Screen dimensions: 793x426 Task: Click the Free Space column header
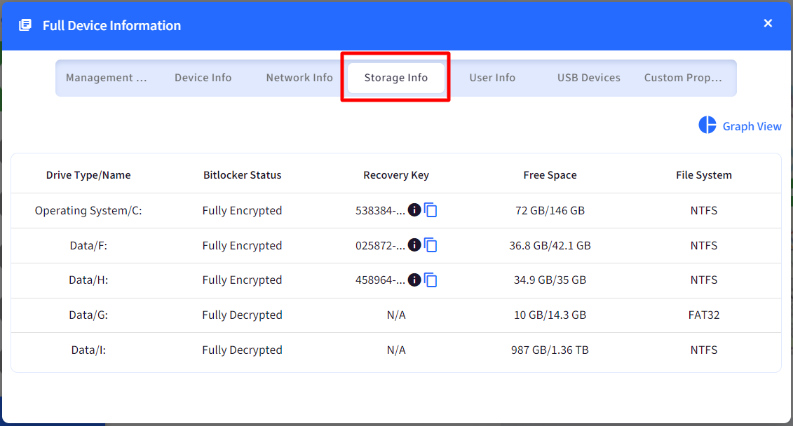click(550, 175)
